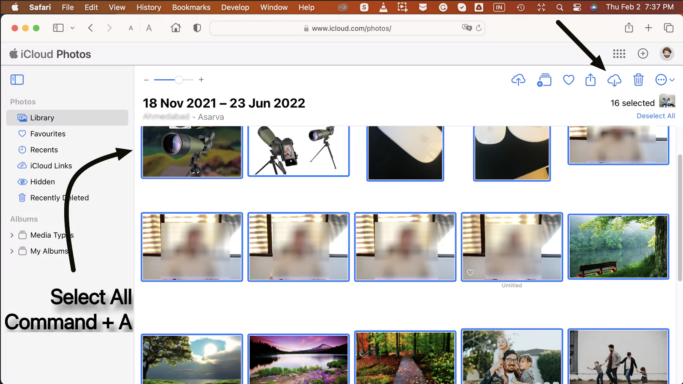The image size is (683, 384).
Task: Click the Safari home icon
Action: click(175, 28)
